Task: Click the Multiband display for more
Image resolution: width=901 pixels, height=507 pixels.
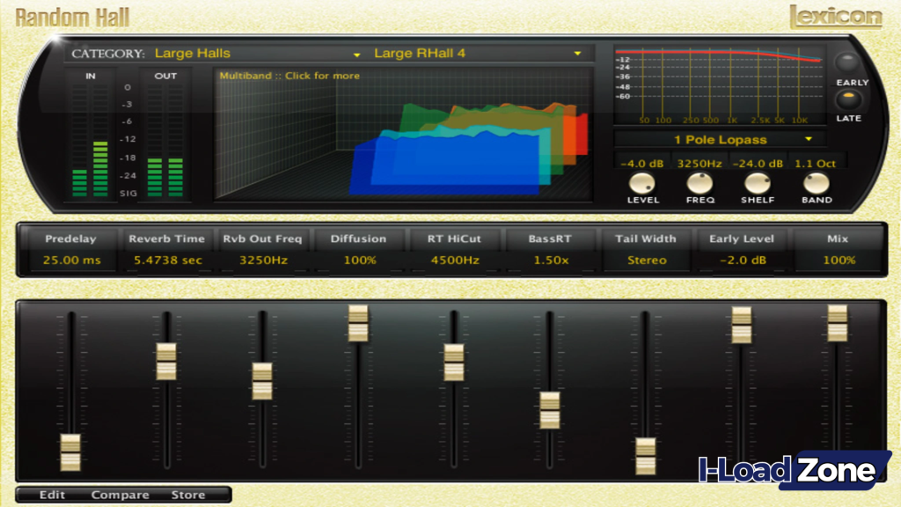Action: click(403, 135)
